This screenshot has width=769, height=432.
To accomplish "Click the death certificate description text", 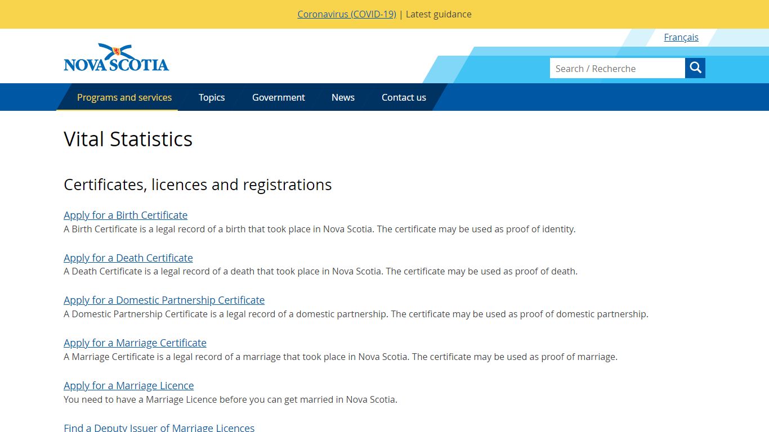I will tap(321, 271).
